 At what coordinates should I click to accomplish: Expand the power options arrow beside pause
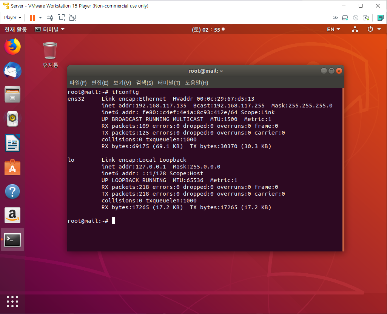[x=40, y=18]
